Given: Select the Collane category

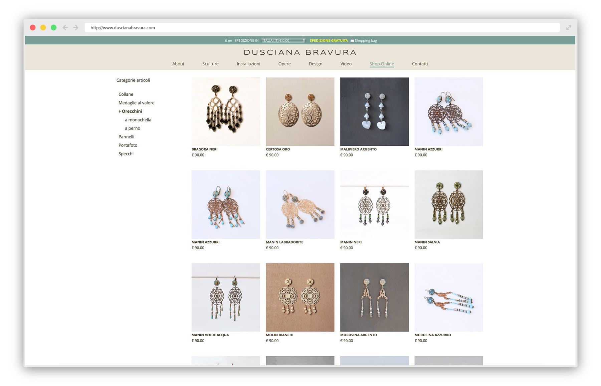Looking at the screenshot, I should click(x=126, y=94).
